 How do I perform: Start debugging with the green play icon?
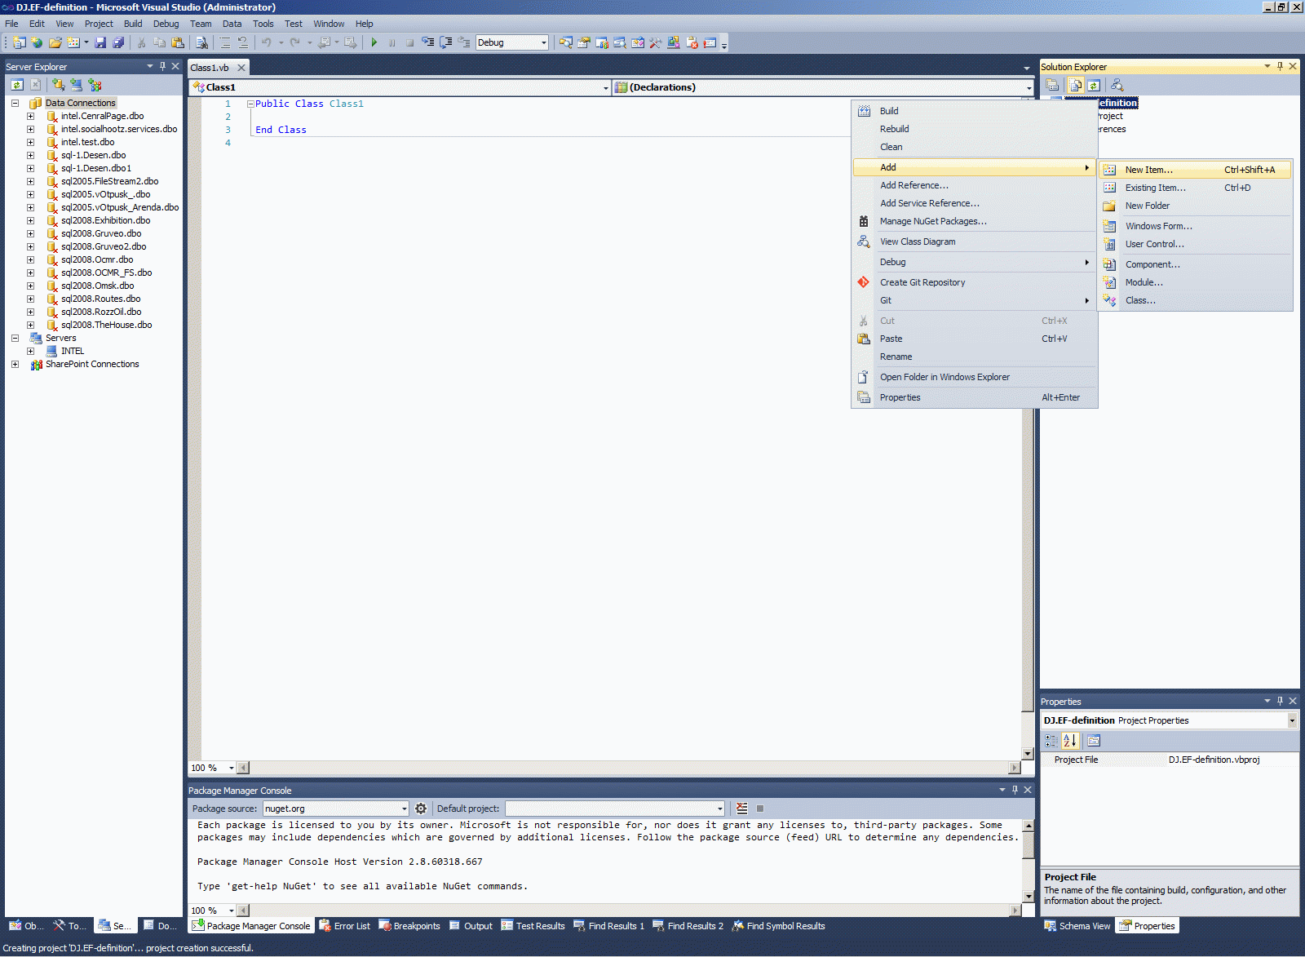(374, 42)
